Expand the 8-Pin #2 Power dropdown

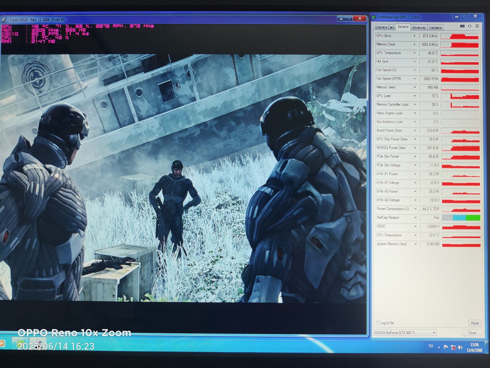pos(415,191)
